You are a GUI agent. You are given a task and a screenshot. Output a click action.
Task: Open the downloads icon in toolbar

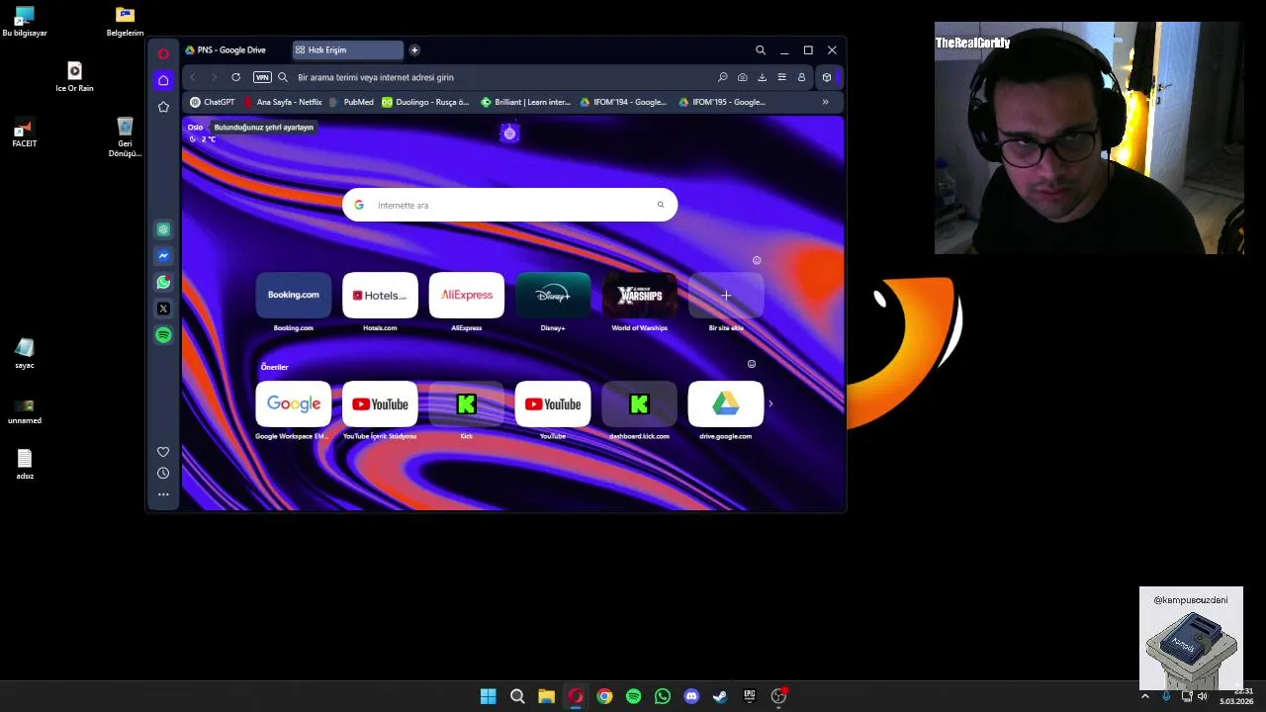[762, 77]
